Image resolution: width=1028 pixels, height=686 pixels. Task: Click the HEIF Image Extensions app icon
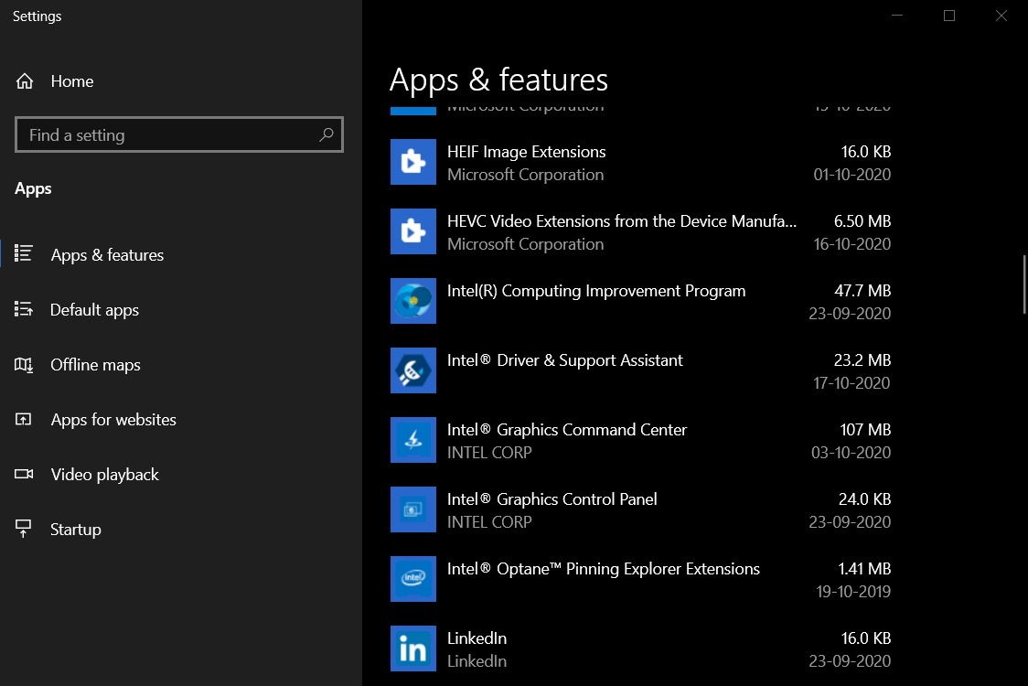coord(412,162)
